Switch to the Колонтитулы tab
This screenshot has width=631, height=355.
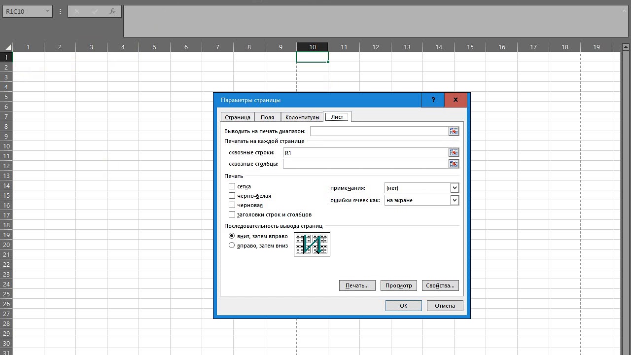(303, 117)
